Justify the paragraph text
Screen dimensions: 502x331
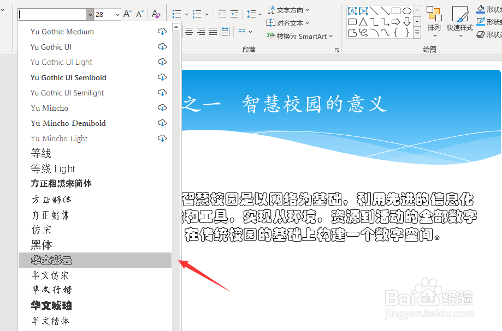point(213,31)
